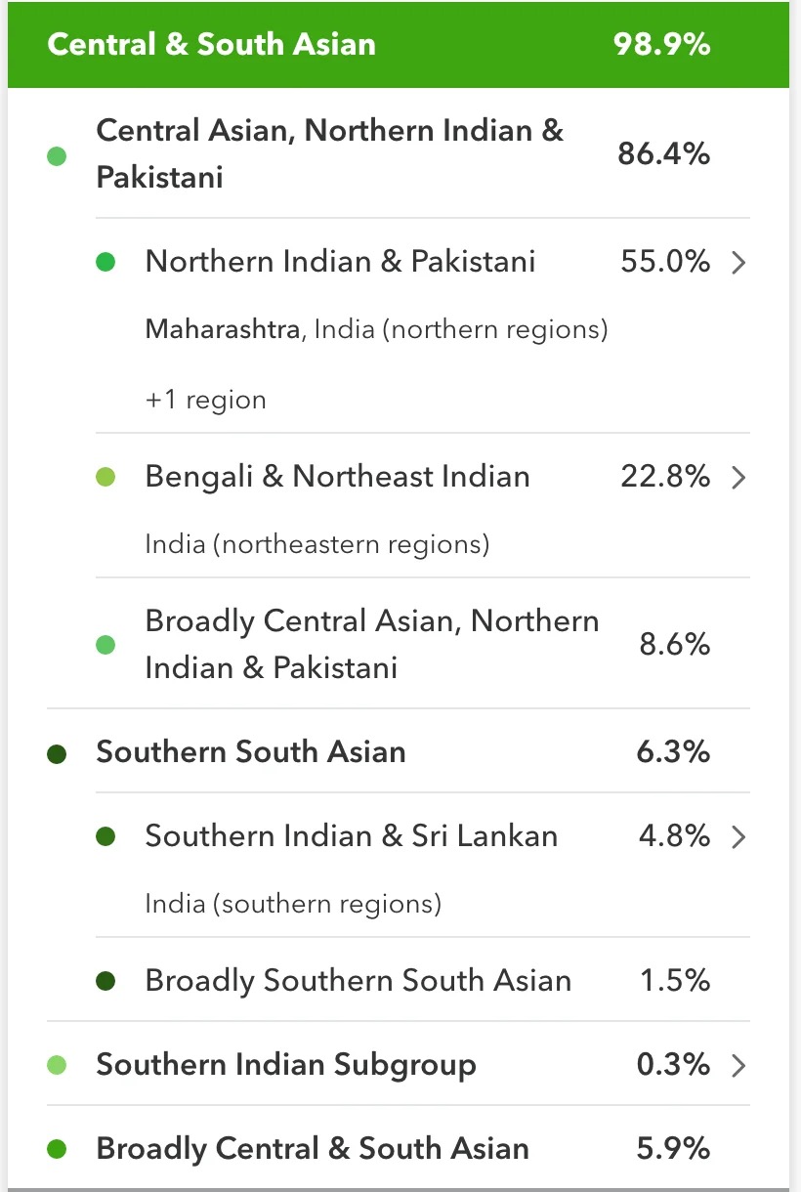The image size is (801, 1192).
Task: Open India (southern regions) detail text
Action: click(293, 904)
